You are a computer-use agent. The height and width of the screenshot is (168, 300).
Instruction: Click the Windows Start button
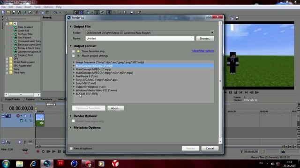6,164
